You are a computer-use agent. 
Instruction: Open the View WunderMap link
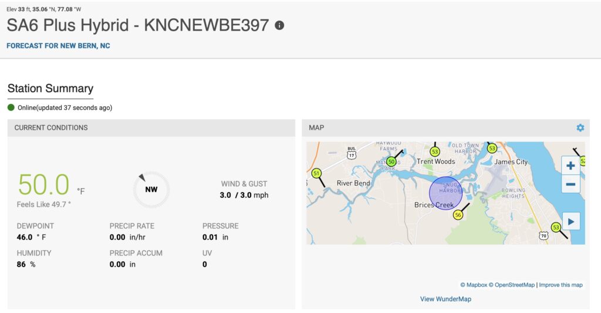click(445, 299)
